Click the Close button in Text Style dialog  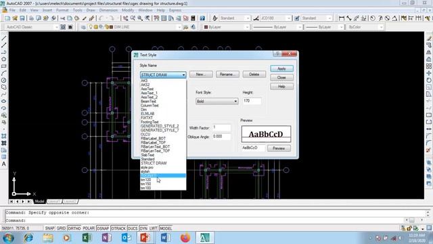[x=281, y=78]
